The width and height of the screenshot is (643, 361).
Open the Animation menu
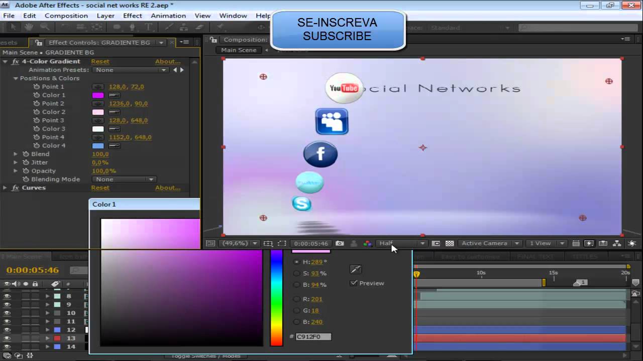pos(168,16)
